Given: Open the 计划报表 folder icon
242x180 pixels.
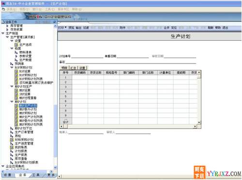Looking at the screenshot, I should pyautogui.click(x=12, y=151).
